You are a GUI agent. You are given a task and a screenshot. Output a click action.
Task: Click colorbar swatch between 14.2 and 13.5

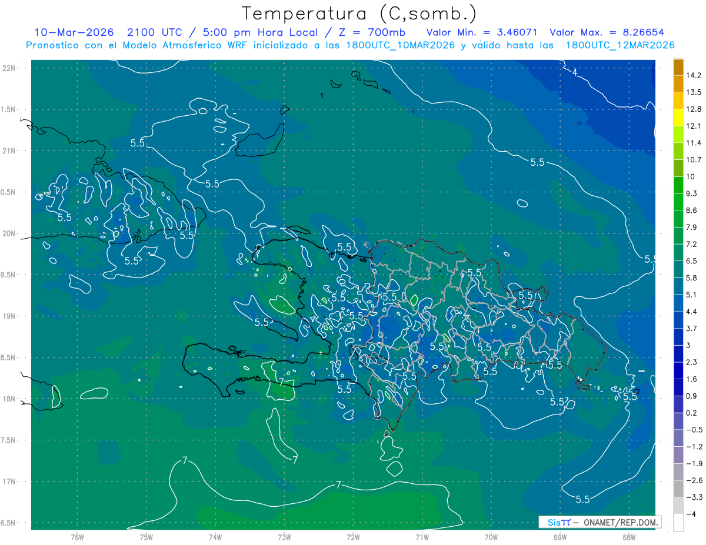click(678, 83)
